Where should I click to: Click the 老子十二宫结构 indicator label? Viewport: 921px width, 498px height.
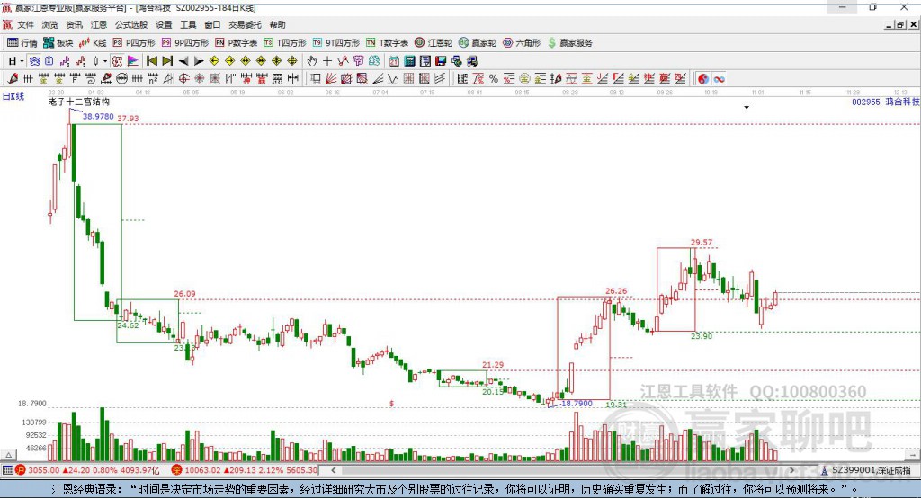click(x=79, y=102)
